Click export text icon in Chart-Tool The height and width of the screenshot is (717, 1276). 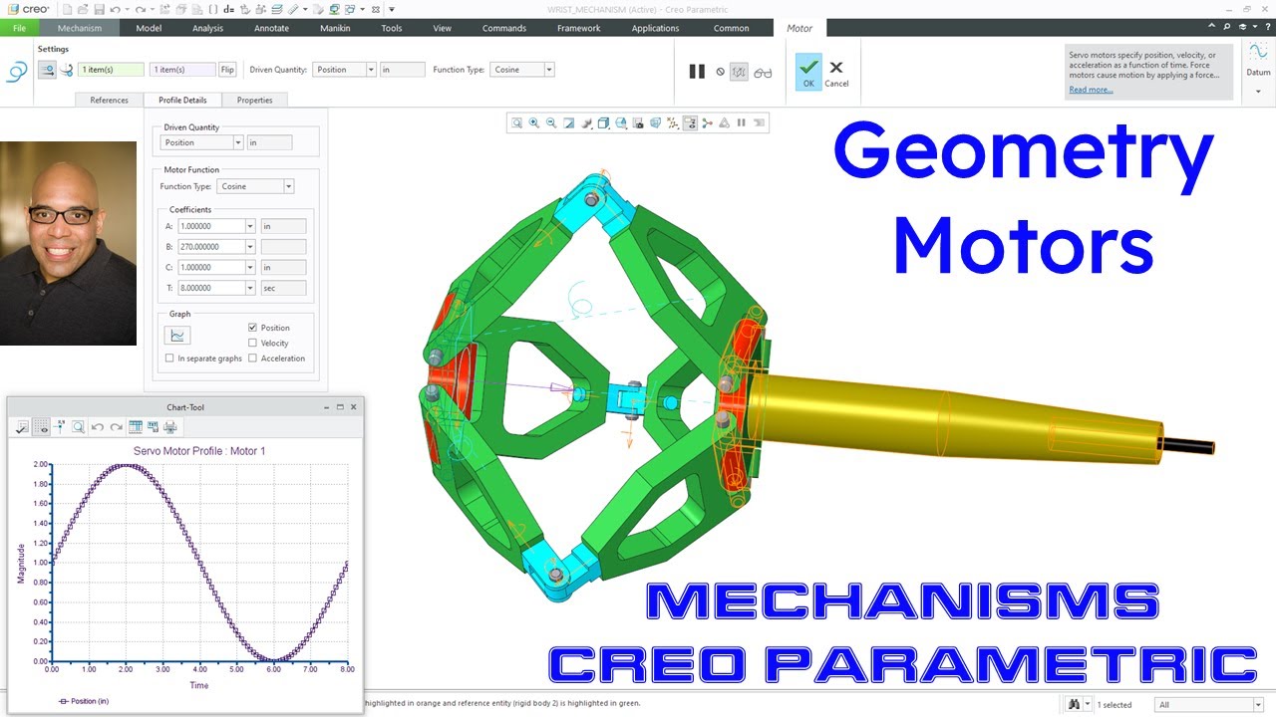[x=153, y=427]
